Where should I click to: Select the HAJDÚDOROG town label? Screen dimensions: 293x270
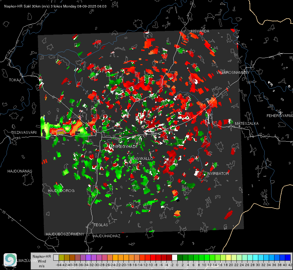pyautogui.click(x=61, y=191)
